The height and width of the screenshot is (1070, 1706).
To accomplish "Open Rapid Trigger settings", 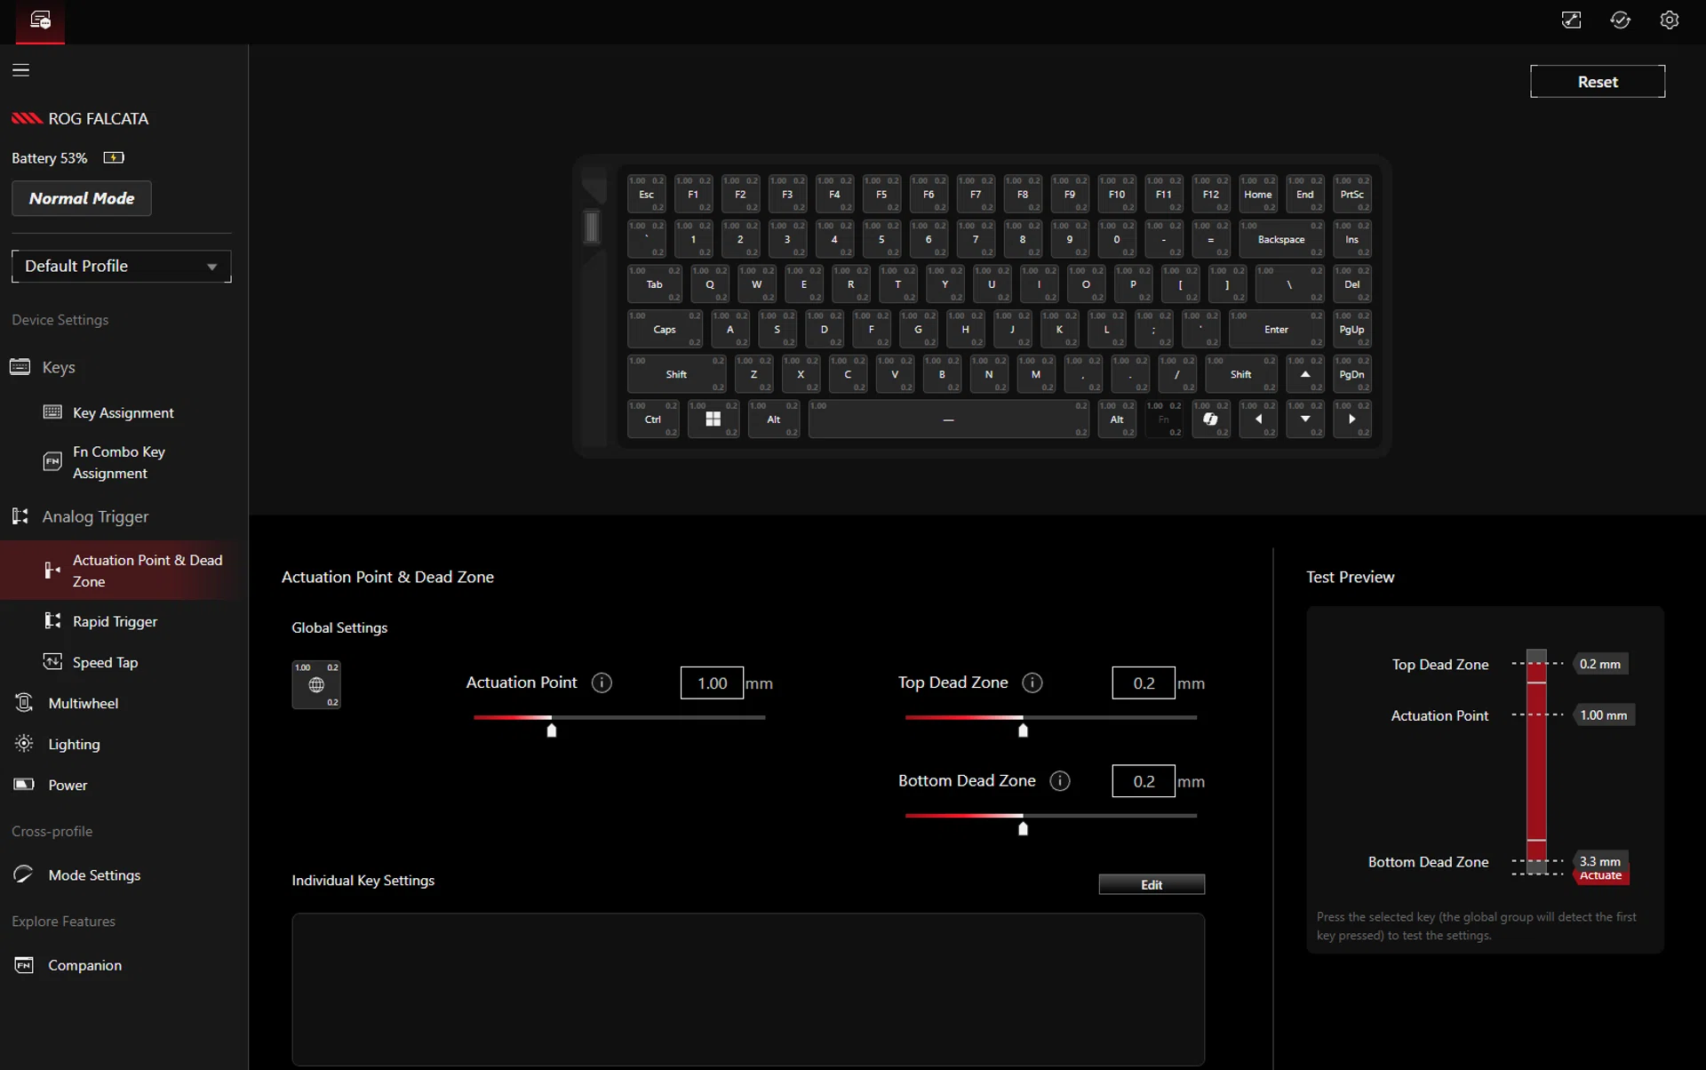I will click(115, 621).
